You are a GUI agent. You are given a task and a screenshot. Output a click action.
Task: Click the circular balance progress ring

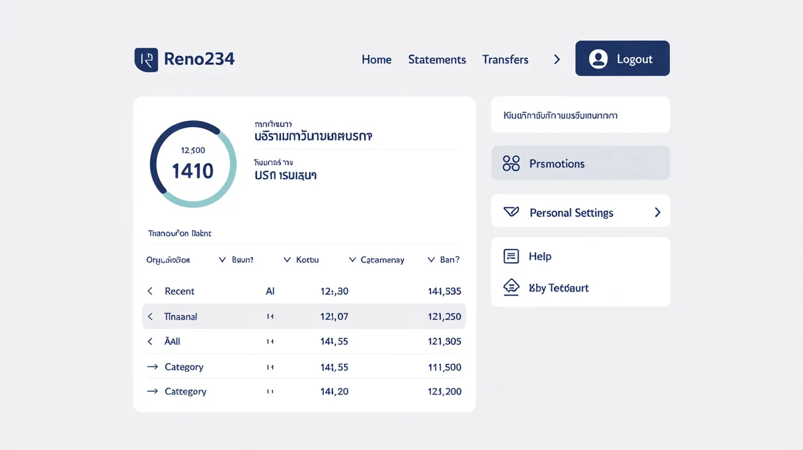193,163
